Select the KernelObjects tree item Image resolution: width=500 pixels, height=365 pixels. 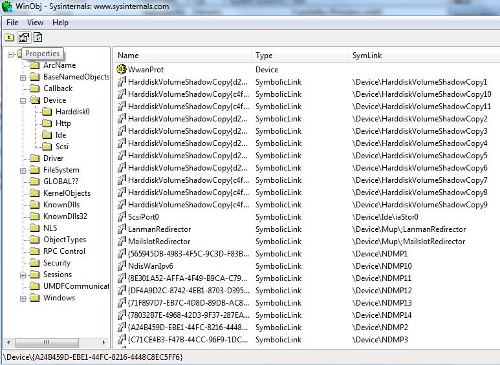pyautogui.click(x=67, y=193)
